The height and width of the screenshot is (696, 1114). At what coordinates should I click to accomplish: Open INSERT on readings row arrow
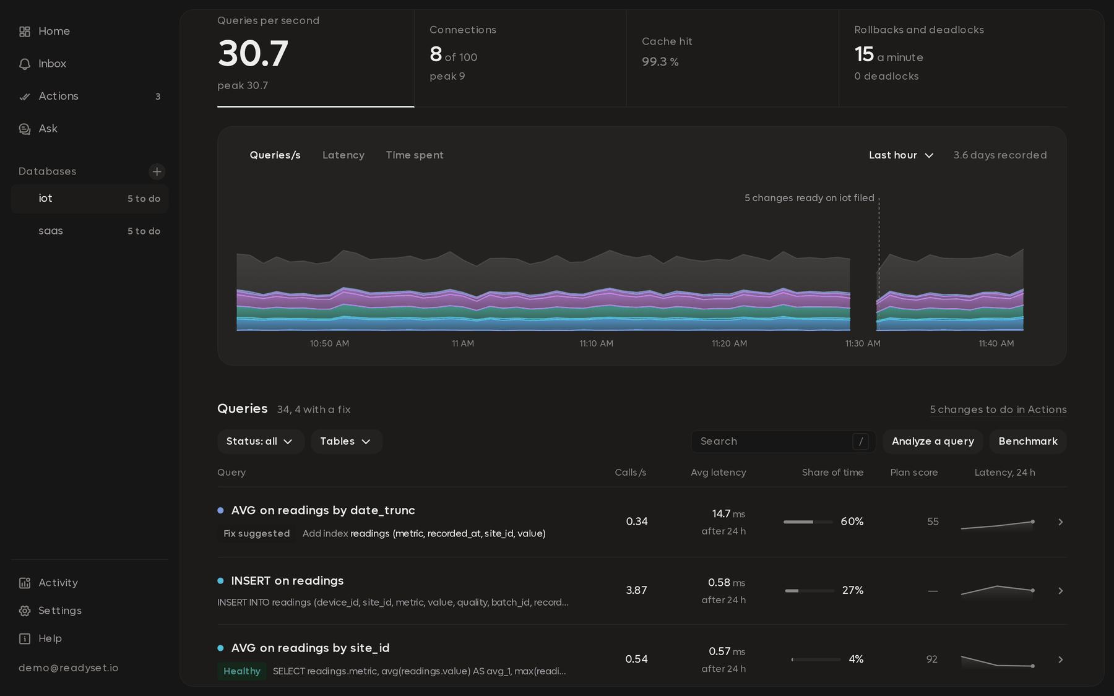(1060, 591)
